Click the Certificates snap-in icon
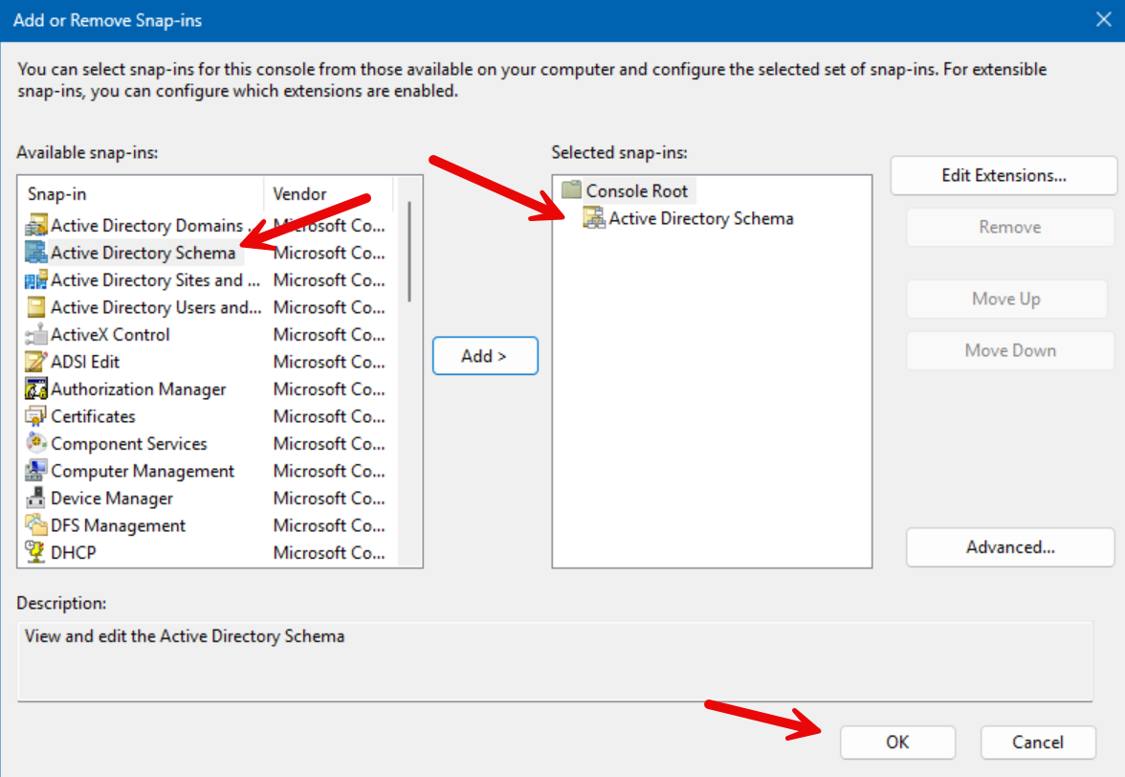The image size is (1125, 777). click(x=36, y=416)
